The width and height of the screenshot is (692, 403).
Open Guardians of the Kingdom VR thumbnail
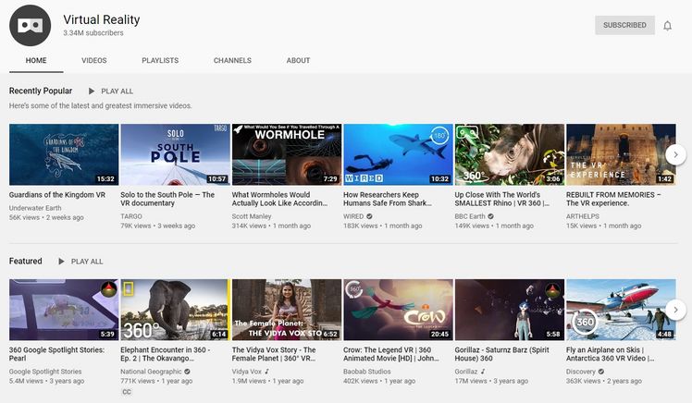[x=64, y=154]
